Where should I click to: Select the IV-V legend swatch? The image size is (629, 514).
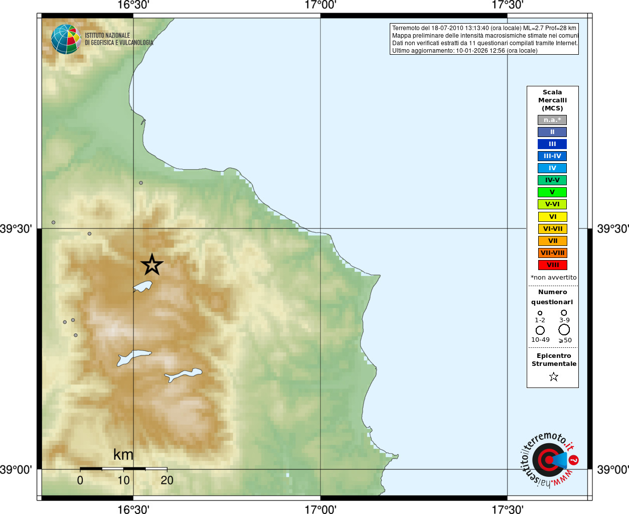(552, 180)
